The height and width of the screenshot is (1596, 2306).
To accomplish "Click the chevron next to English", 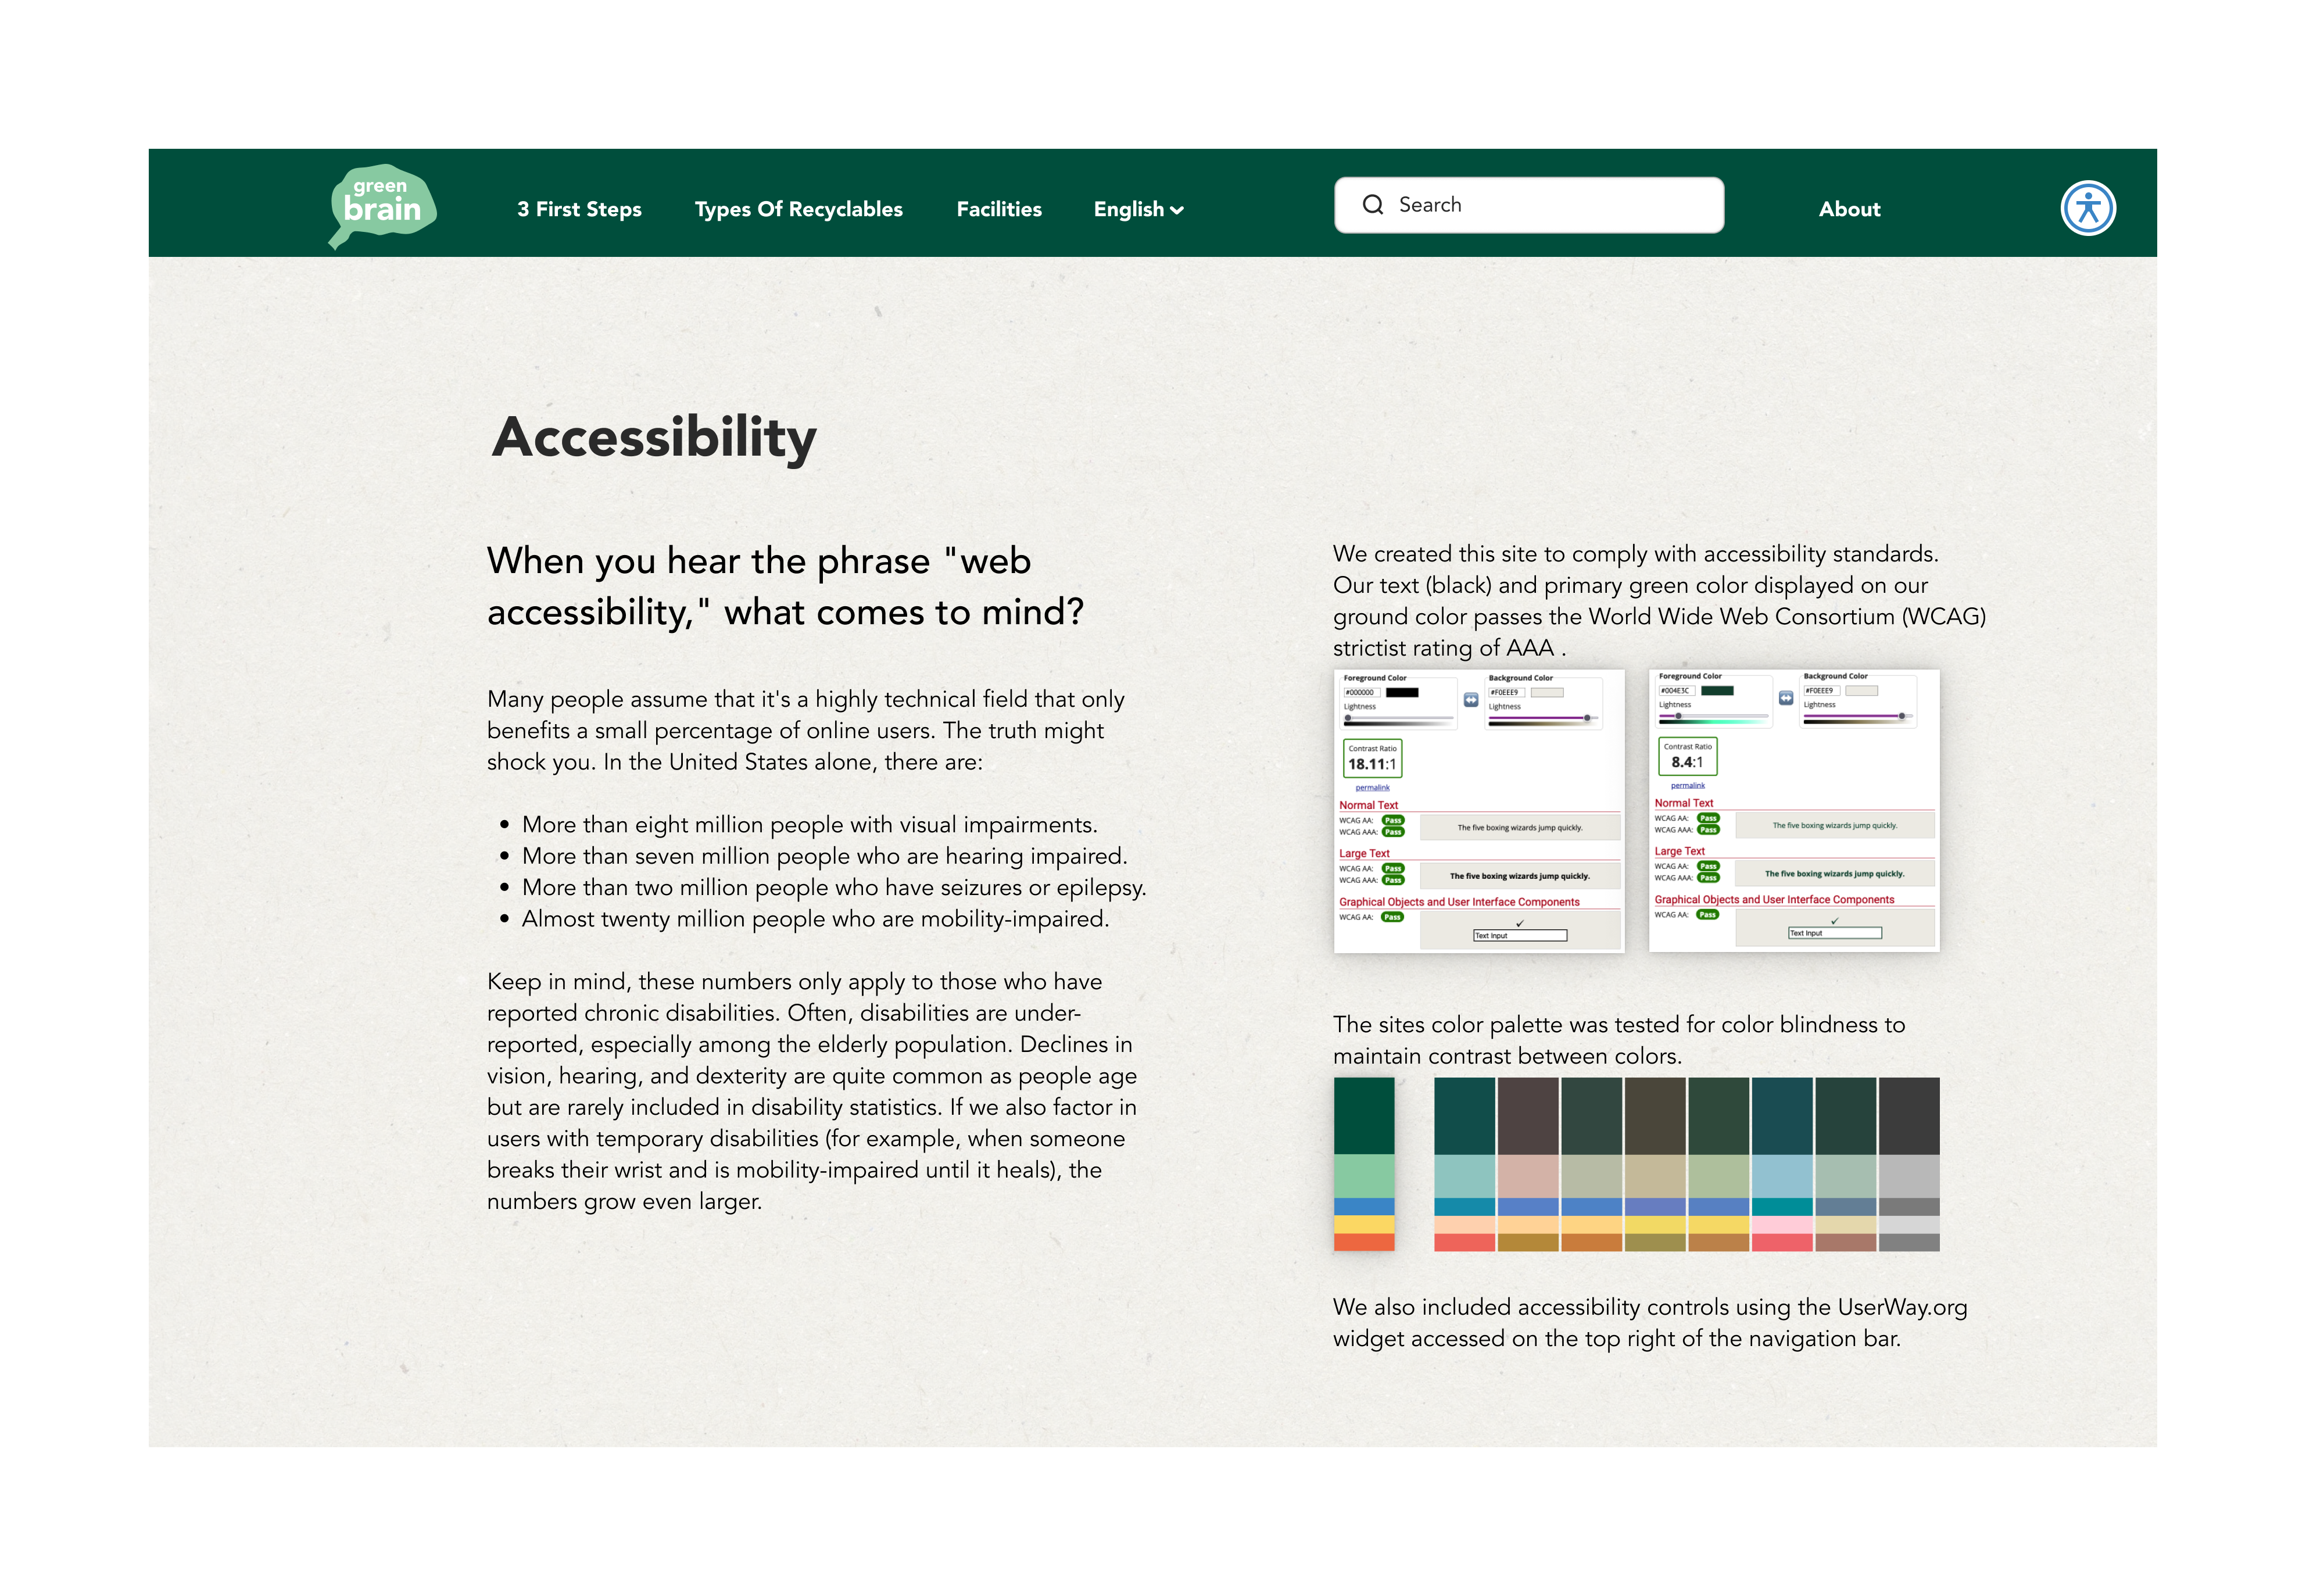I will (x=1177, y=210).
